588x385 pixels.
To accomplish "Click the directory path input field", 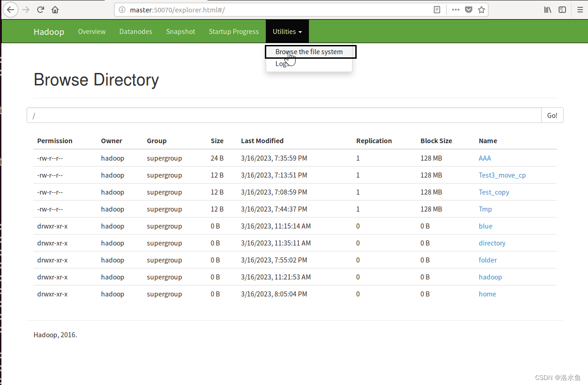I will [x=284, y=115].
